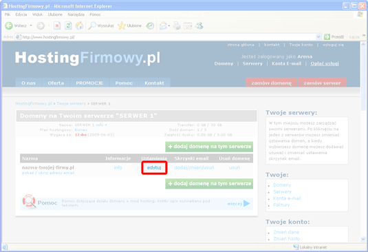Click the usuń link in Usuń domenę column
Viewport: 368px width, 252px height.
[235, 168]
